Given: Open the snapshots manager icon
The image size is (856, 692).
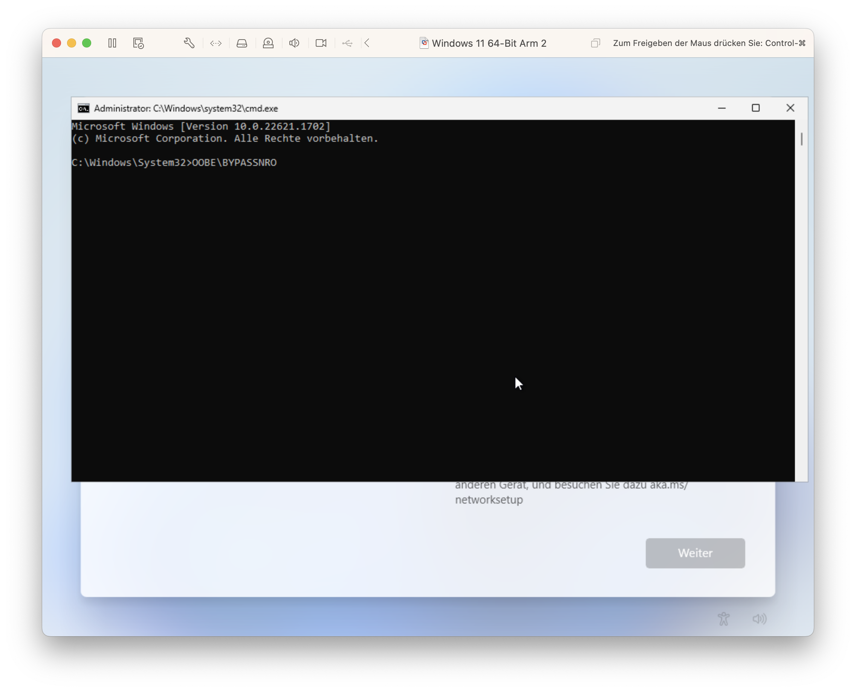Looking at the screenshot, I should click(138, 43).
